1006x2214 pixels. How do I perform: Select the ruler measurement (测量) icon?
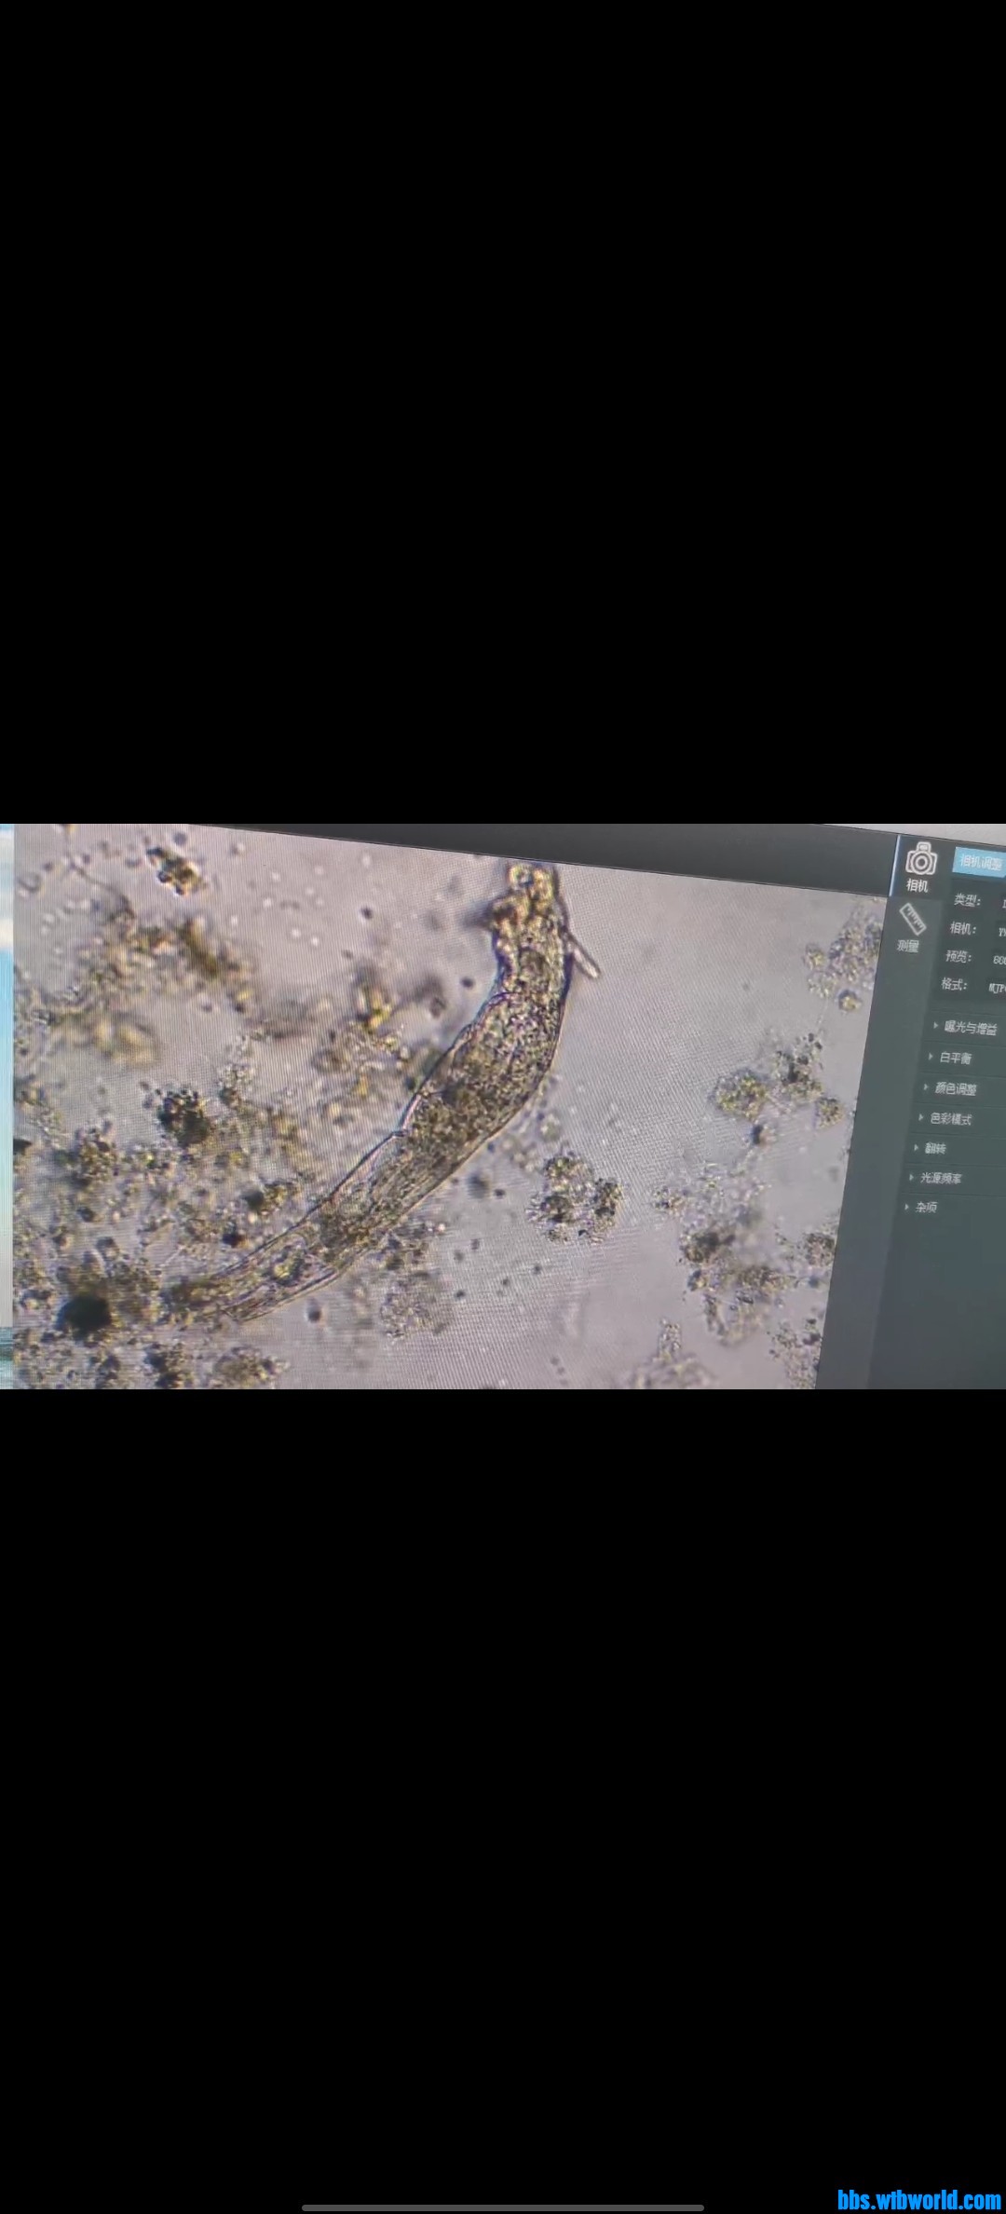point(913,920)
